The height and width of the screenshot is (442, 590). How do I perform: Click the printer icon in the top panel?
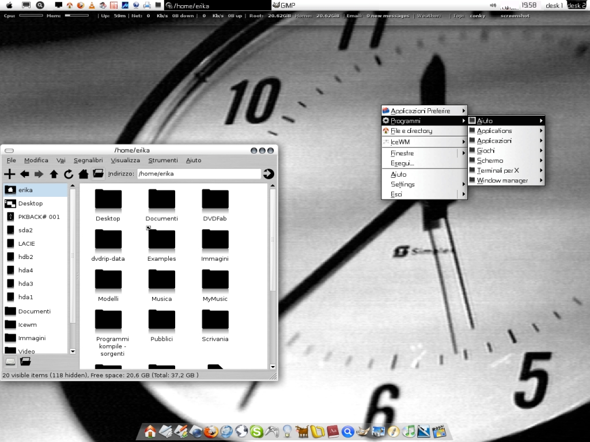tap(147, 5)
